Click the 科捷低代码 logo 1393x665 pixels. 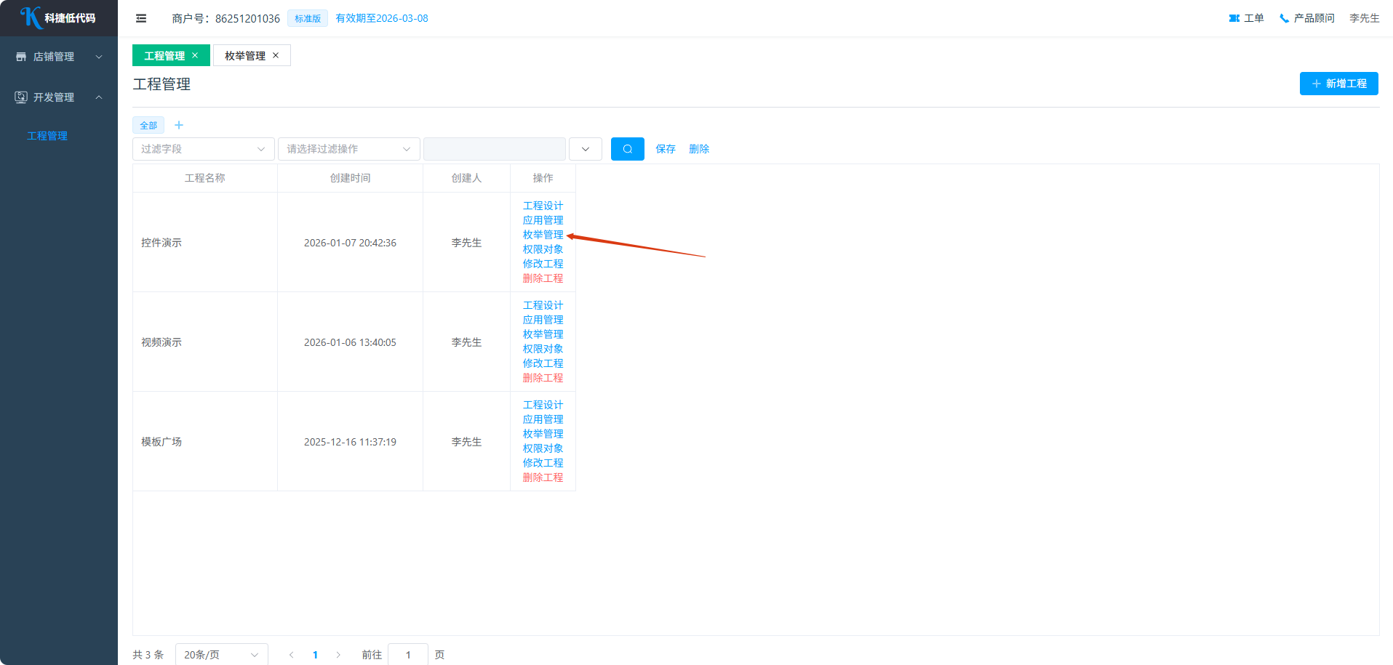(x=58, y=17)
